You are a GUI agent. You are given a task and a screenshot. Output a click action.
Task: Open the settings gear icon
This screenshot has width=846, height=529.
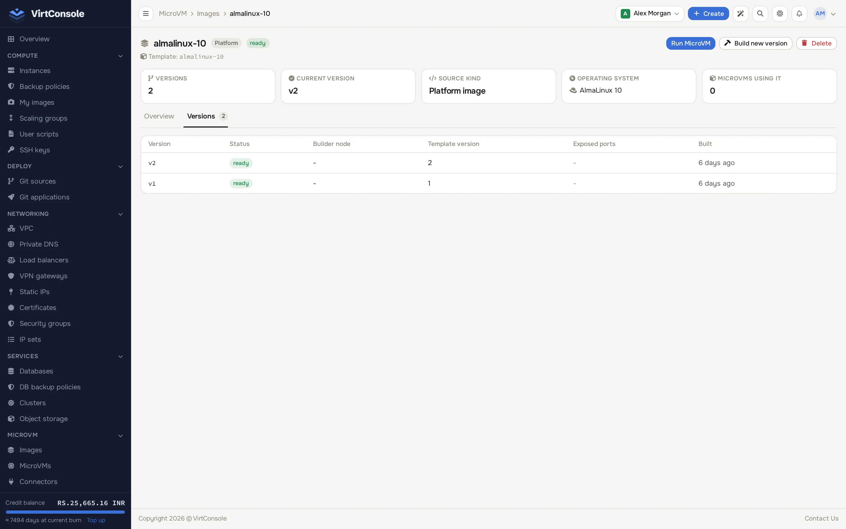click(780, 14)
